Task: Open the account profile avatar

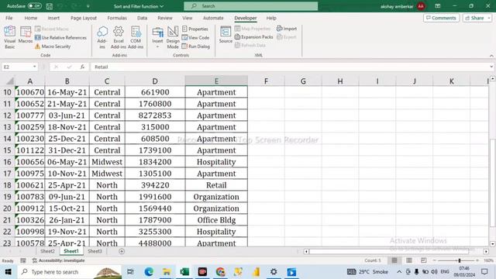Action: click(x=421, y=6)
